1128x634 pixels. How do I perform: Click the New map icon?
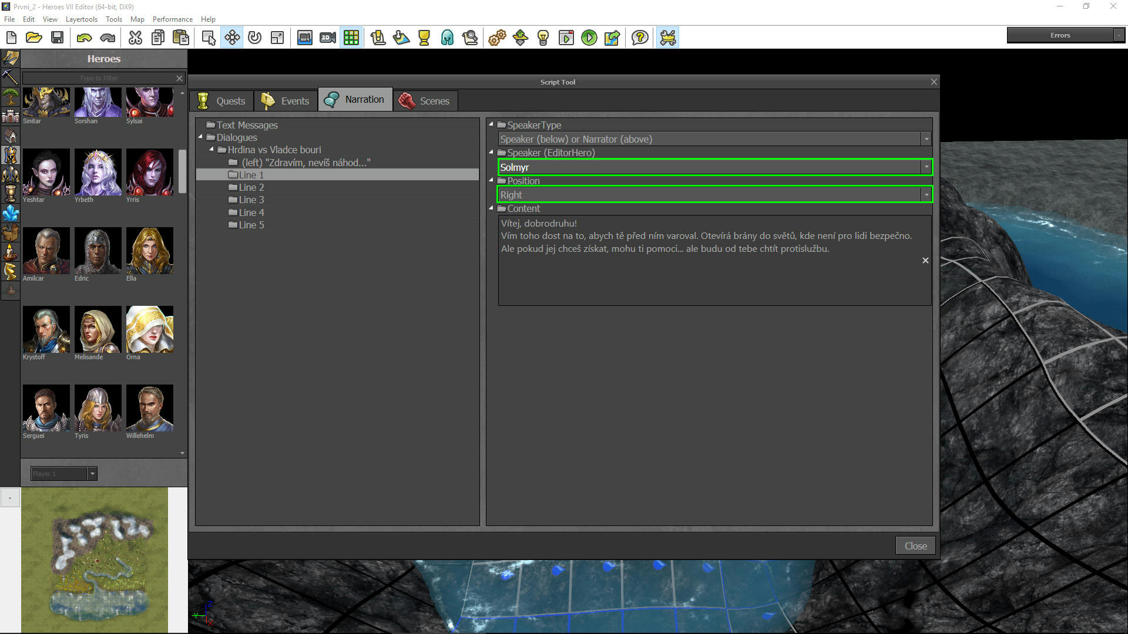tap(11, 38)
